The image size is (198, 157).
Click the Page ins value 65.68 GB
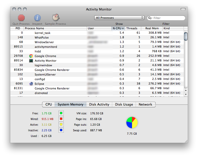(96, 119)
